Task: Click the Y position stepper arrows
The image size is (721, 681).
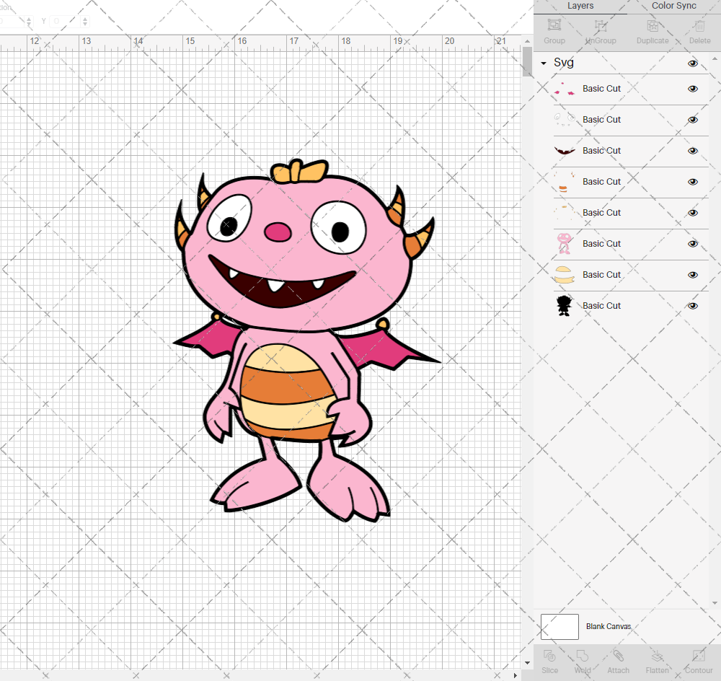Action: click(x=85, y=21)
